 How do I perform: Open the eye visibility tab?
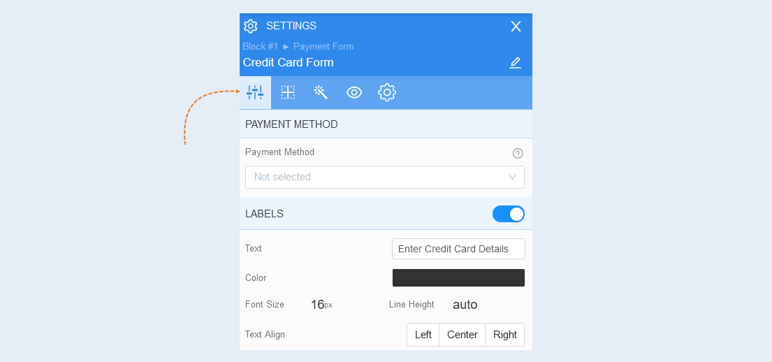coord(354,92)
